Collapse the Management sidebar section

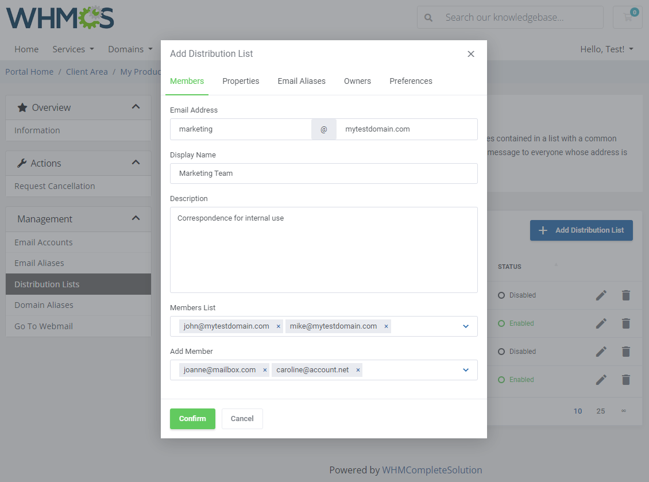pyautogui.click(x=136, y=218)
